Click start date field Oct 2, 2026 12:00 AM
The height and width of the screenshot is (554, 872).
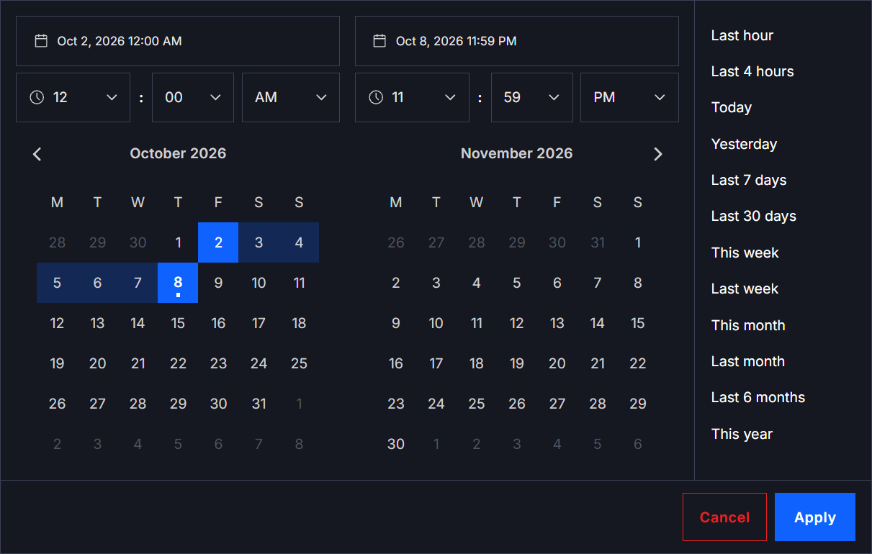click(178, 41)
